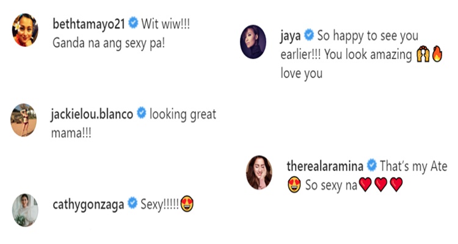458x244 pixels.
Task: Click heart-eyes emoji before "So sexy na"
Action: coord(294,185)
